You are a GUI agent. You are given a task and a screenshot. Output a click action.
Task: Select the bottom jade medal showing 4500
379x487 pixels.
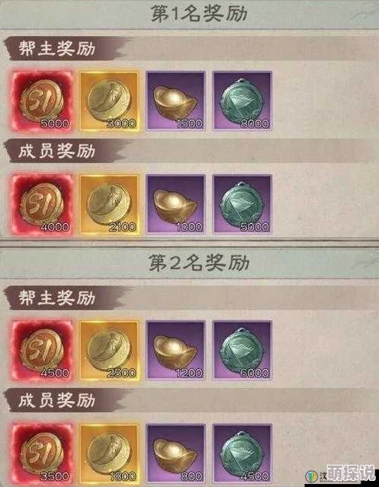242,454
